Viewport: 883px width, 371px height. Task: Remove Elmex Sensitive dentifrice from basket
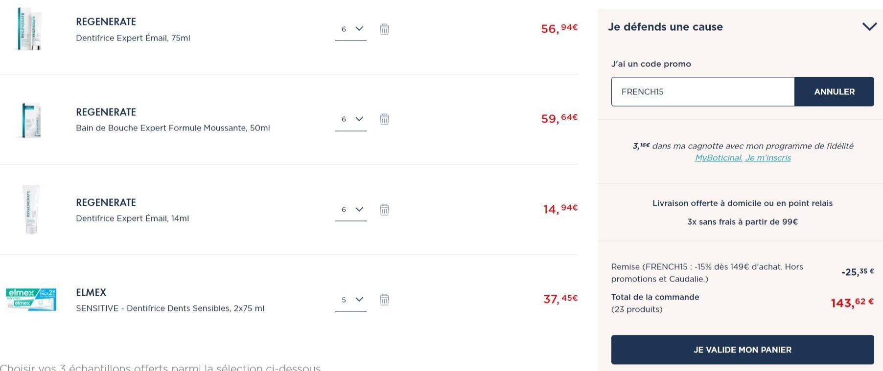tap(384, 300)
